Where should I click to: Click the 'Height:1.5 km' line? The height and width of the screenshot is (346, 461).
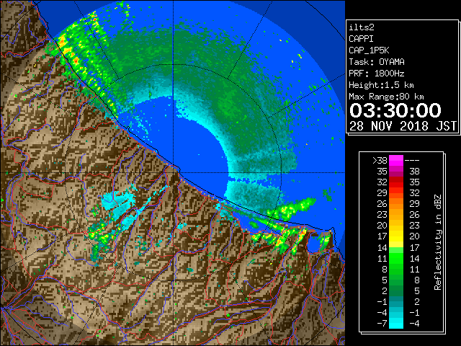(381, 85)
